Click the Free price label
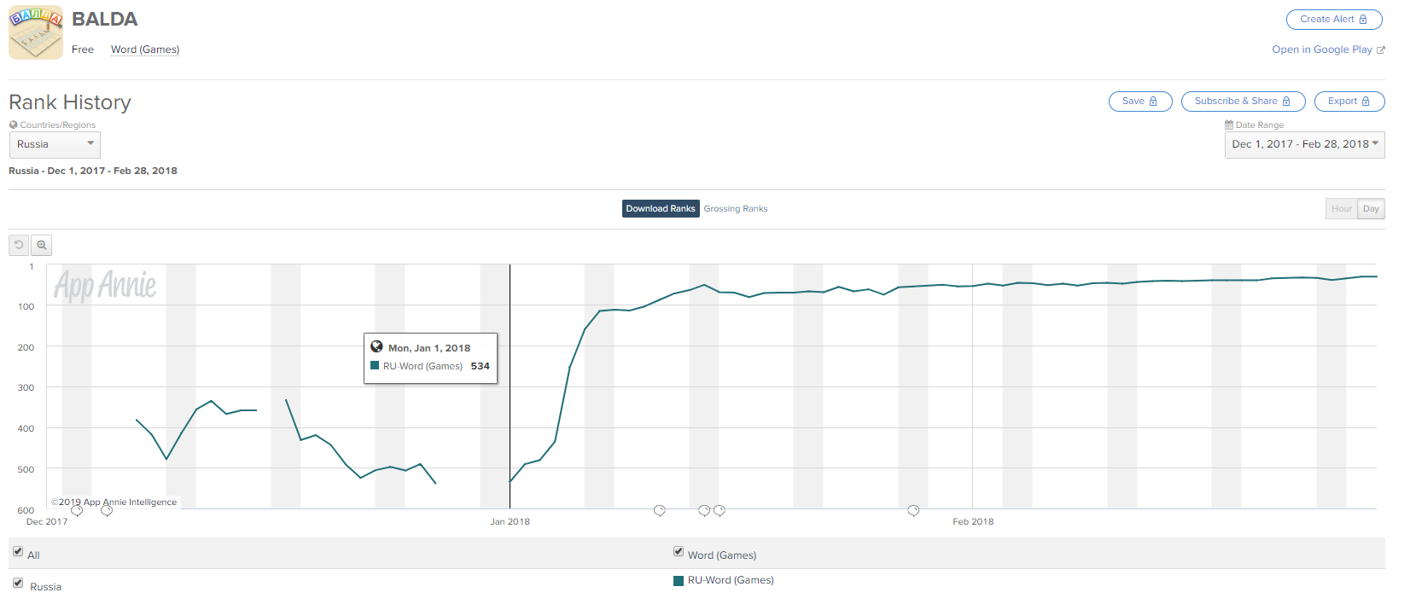 pyautogui.click(x=83, y=49)
